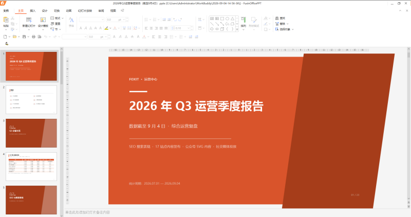Viewport: 411px width, 217px height.
Task: Select the ellipse shape in the shapes gallery
Action: point(227,19)
